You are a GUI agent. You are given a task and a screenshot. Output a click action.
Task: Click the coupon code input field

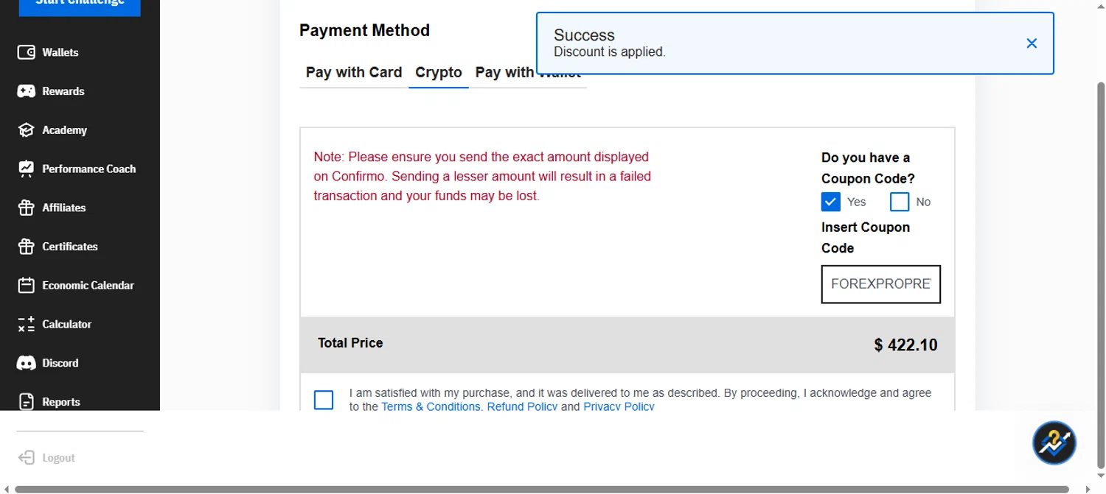[x=880, y=284]
